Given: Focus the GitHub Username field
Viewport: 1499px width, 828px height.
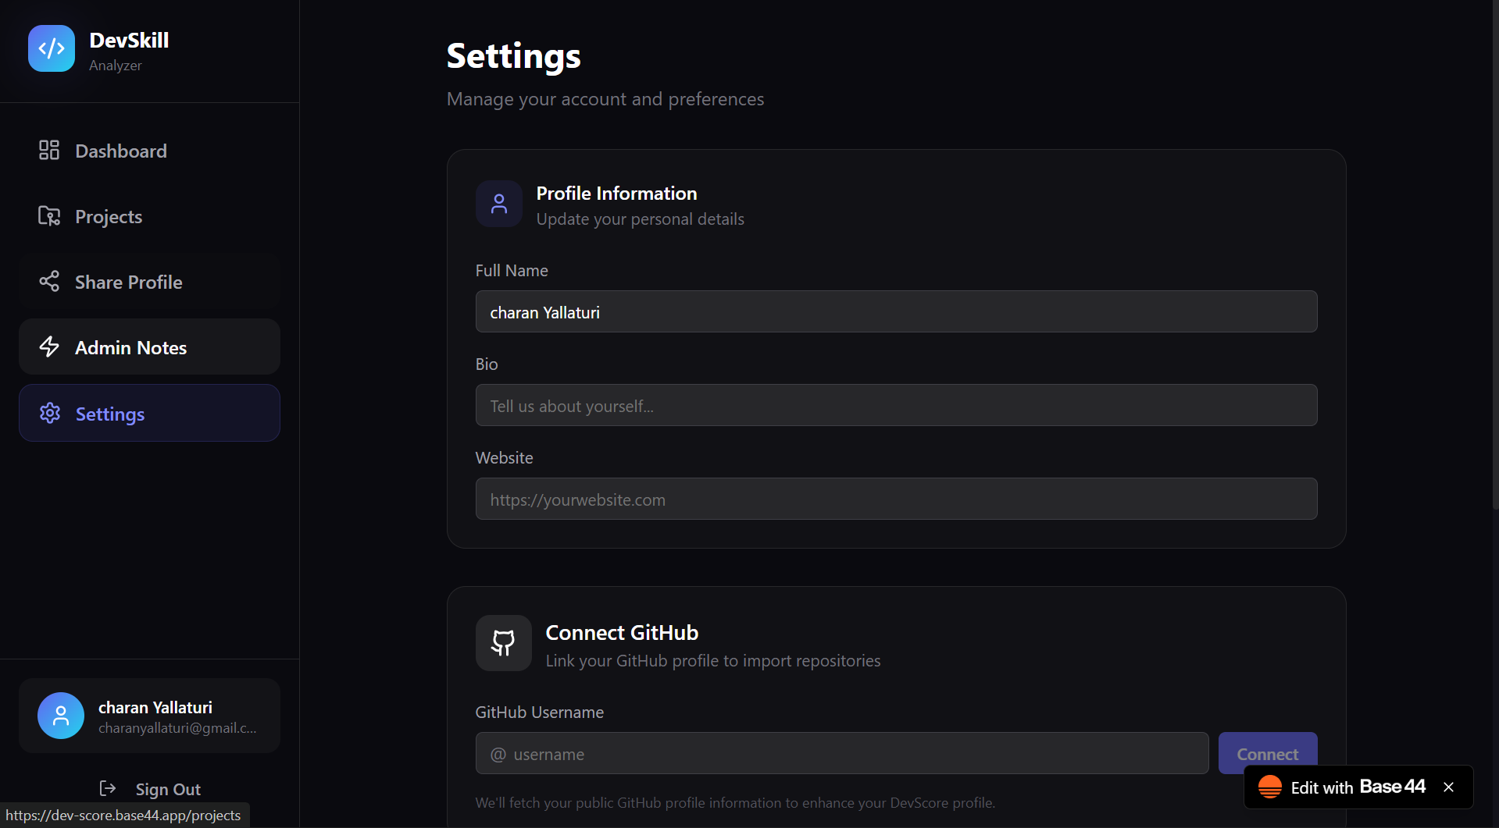Looking at the screenshot, I should 842,754.
